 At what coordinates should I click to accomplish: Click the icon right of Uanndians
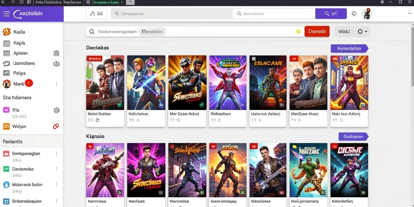tap(57, 63)
